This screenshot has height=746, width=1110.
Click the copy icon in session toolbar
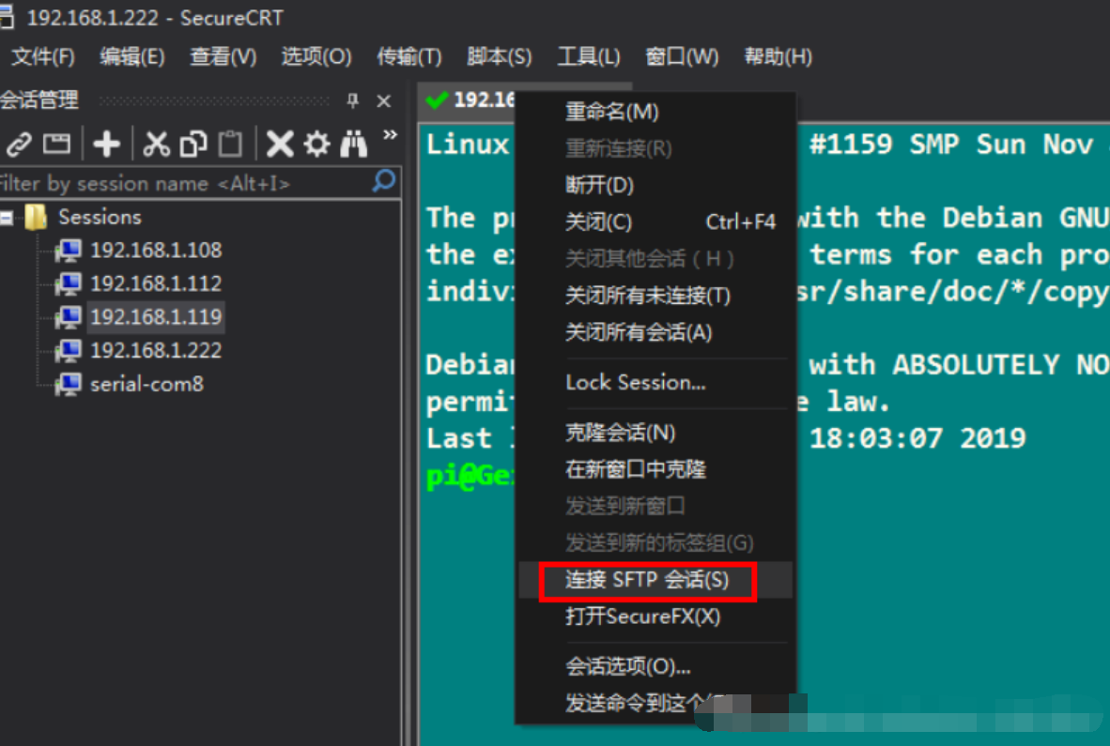coord(193,145)
